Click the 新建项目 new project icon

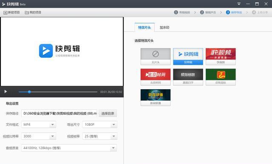[6, 12]
